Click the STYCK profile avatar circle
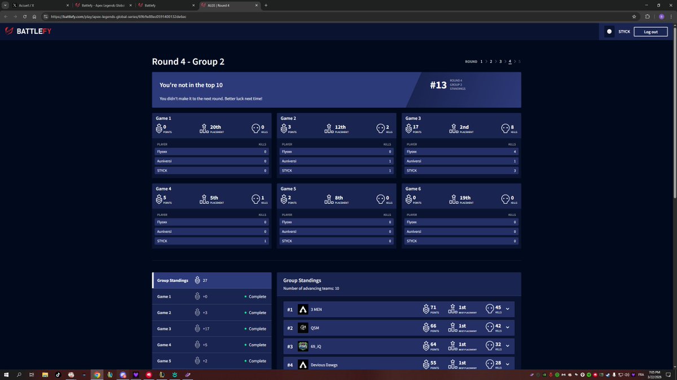The height and width of the screenshot is (380, 677). click(x=609, y=32)
